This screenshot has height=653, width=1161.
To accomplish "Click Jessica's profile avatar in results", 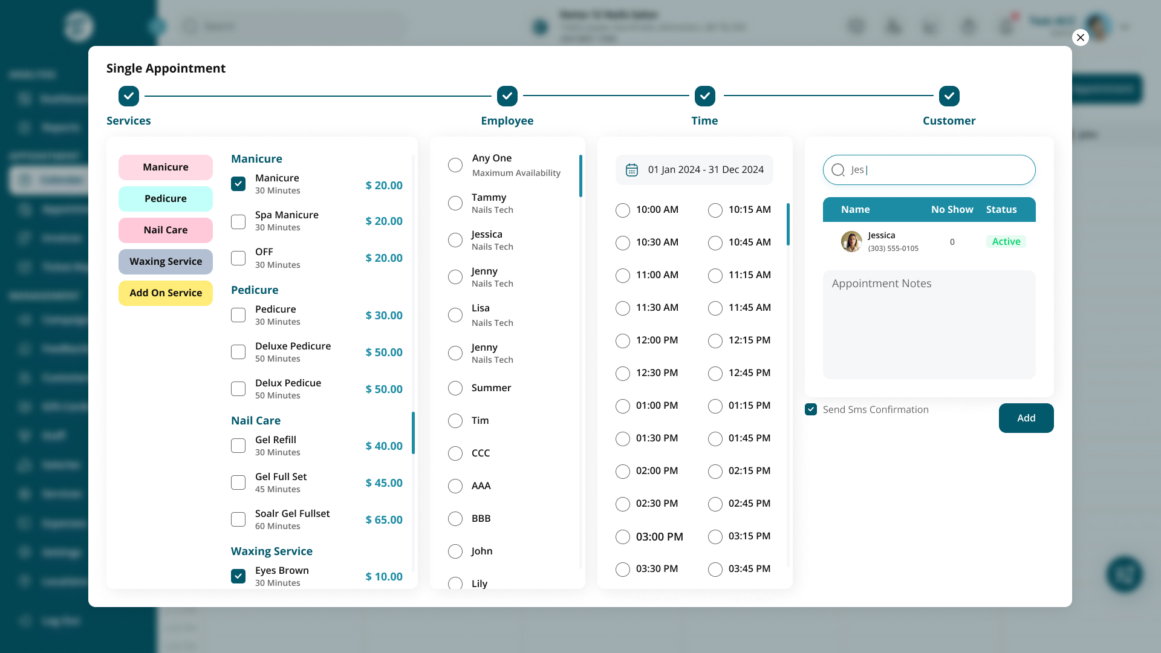I will [851, 241].
